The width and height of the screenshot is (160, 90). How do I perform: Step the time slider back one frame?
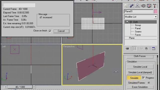[x=5, y=87]
